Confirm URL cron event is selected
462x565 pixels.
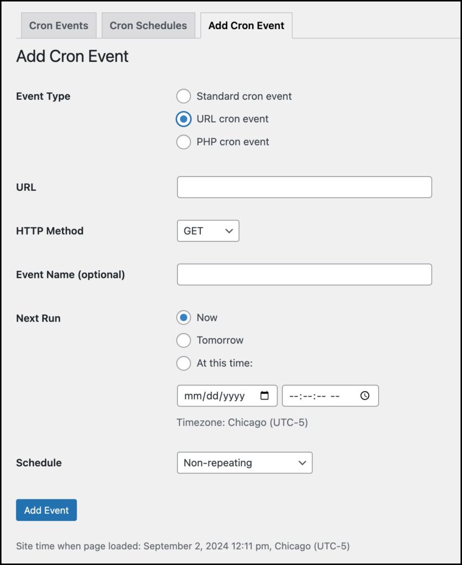[x=183, y=119]
